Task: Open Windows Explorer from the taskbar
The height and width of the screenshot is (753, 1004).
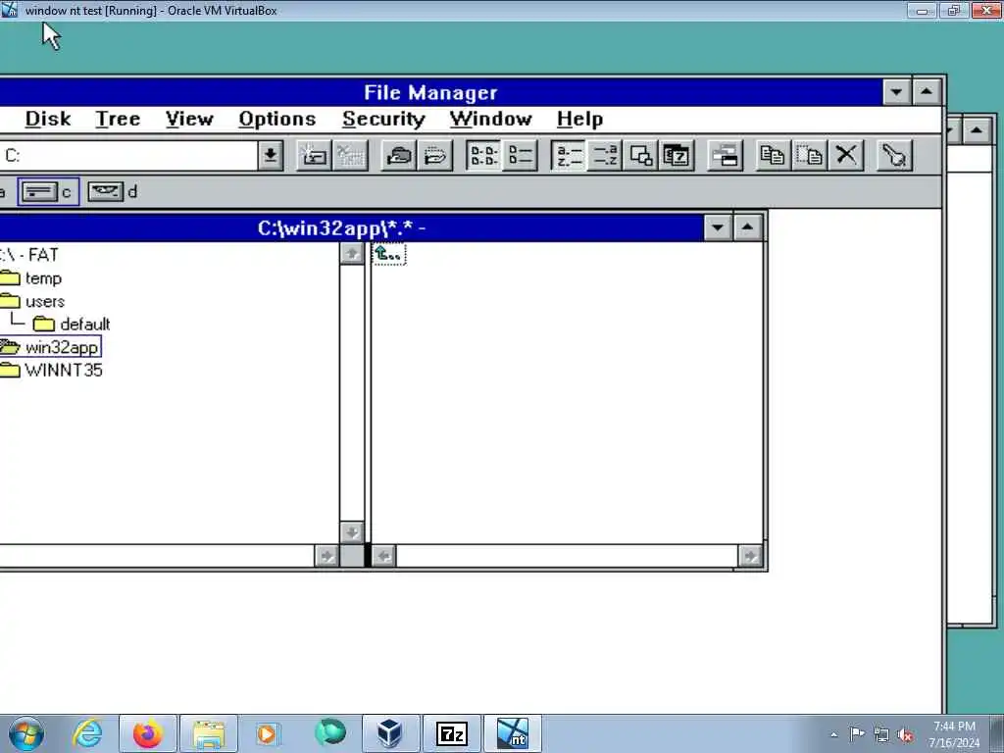Action: point(209,733)
